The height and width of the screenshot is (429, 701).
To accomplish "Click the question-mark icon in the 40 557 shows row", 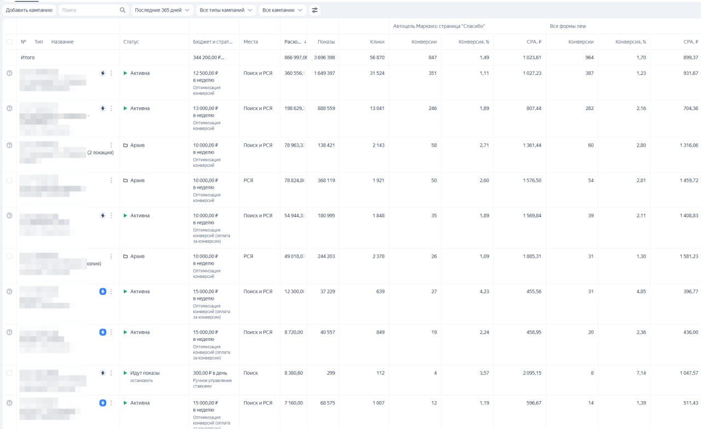I will (9, 332).
